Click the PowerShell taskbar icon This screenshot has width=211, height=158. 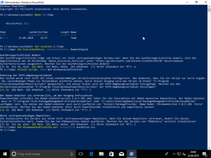[x=131, y=154]
